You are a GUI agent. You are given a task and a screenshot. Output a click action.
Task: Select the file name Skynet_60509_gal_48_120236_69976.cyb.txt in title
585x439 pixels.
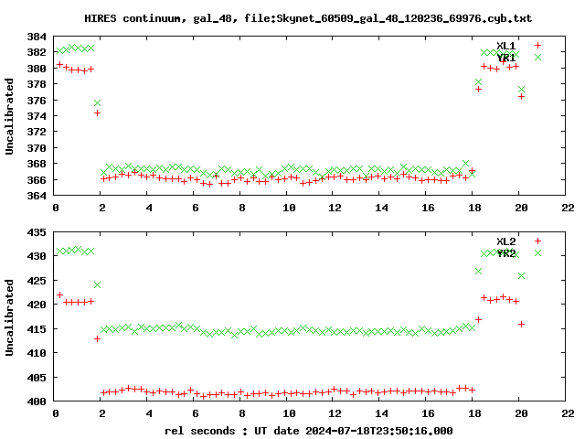(404, 18)
